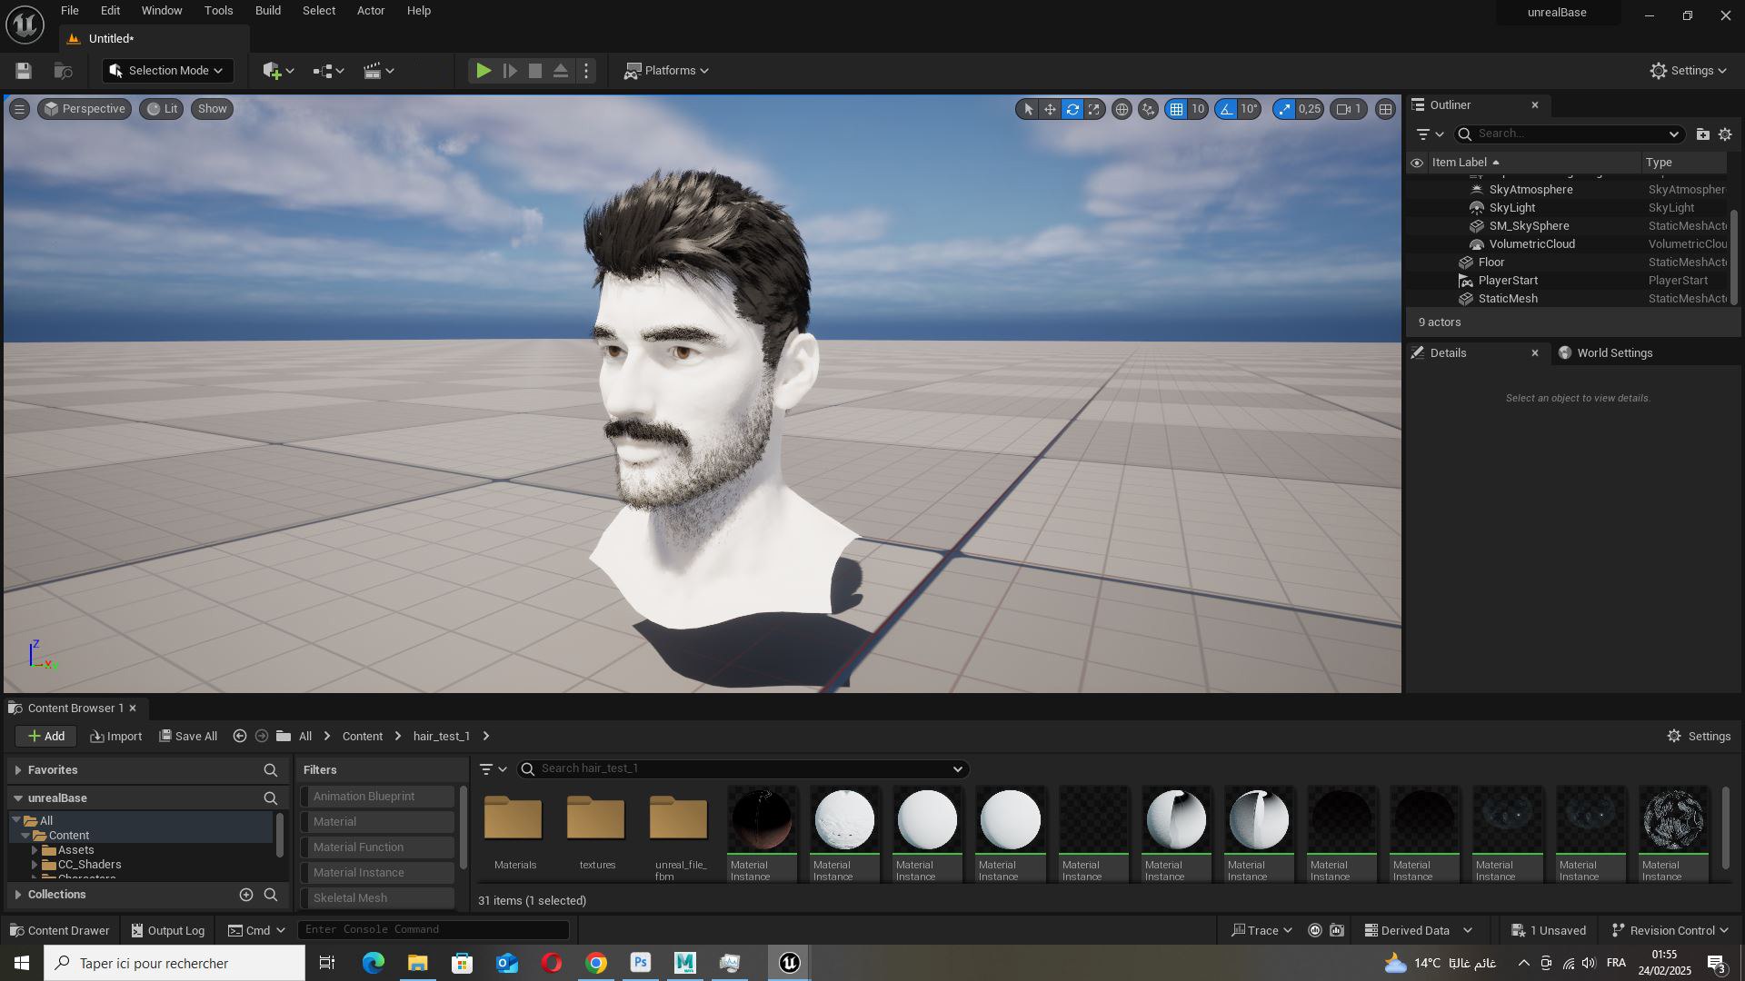Change rotation snap value 10°
Image resolution: width=1745 pixels, height=981 pixels.
(x=1250, y=109)
